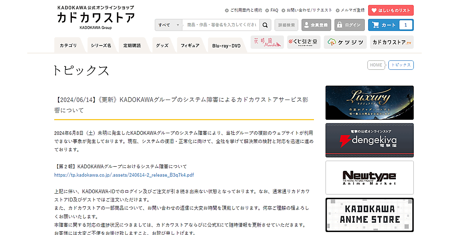Open the system outage PDF release link
The width and height of the screenshot is (449, 235).
(124, 175)
